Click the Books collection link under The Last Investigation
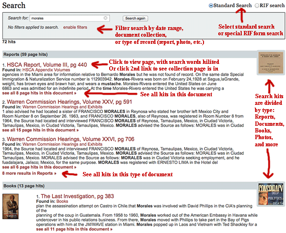Viewport: 286px width, 233px height. point(62,201)
